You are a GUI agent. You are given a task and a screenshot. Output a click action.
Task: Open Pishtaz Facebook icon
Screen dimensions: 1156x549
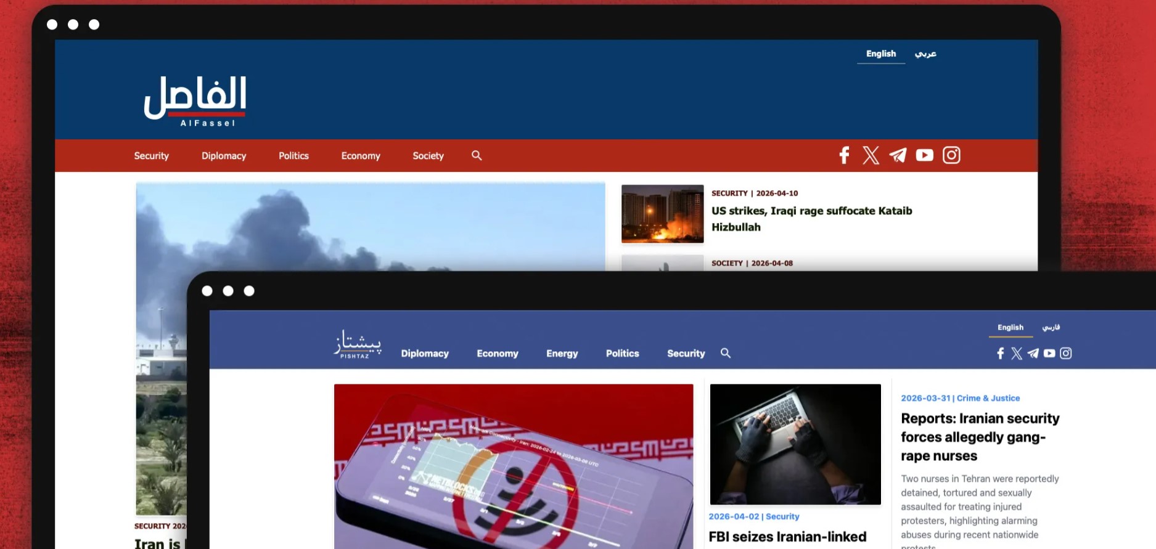[1001, 353]
